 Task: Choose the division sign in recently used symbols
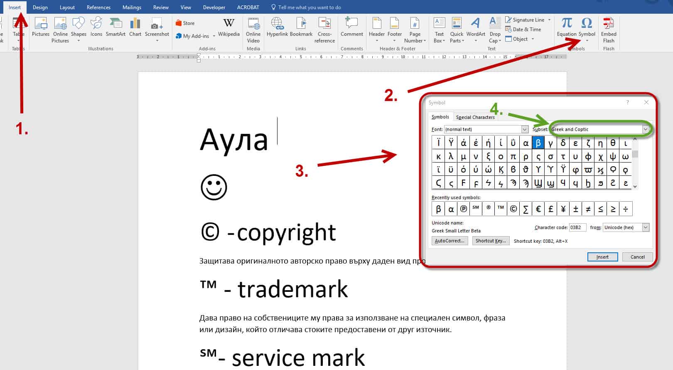626,209
